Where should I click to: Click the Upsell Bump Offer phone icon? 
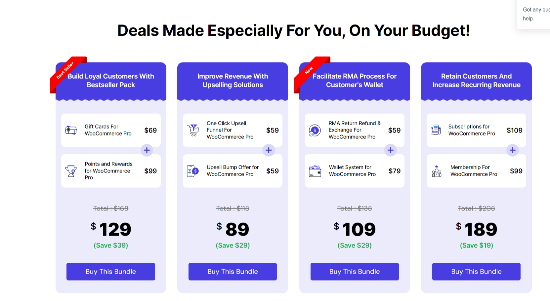(192, 171)
